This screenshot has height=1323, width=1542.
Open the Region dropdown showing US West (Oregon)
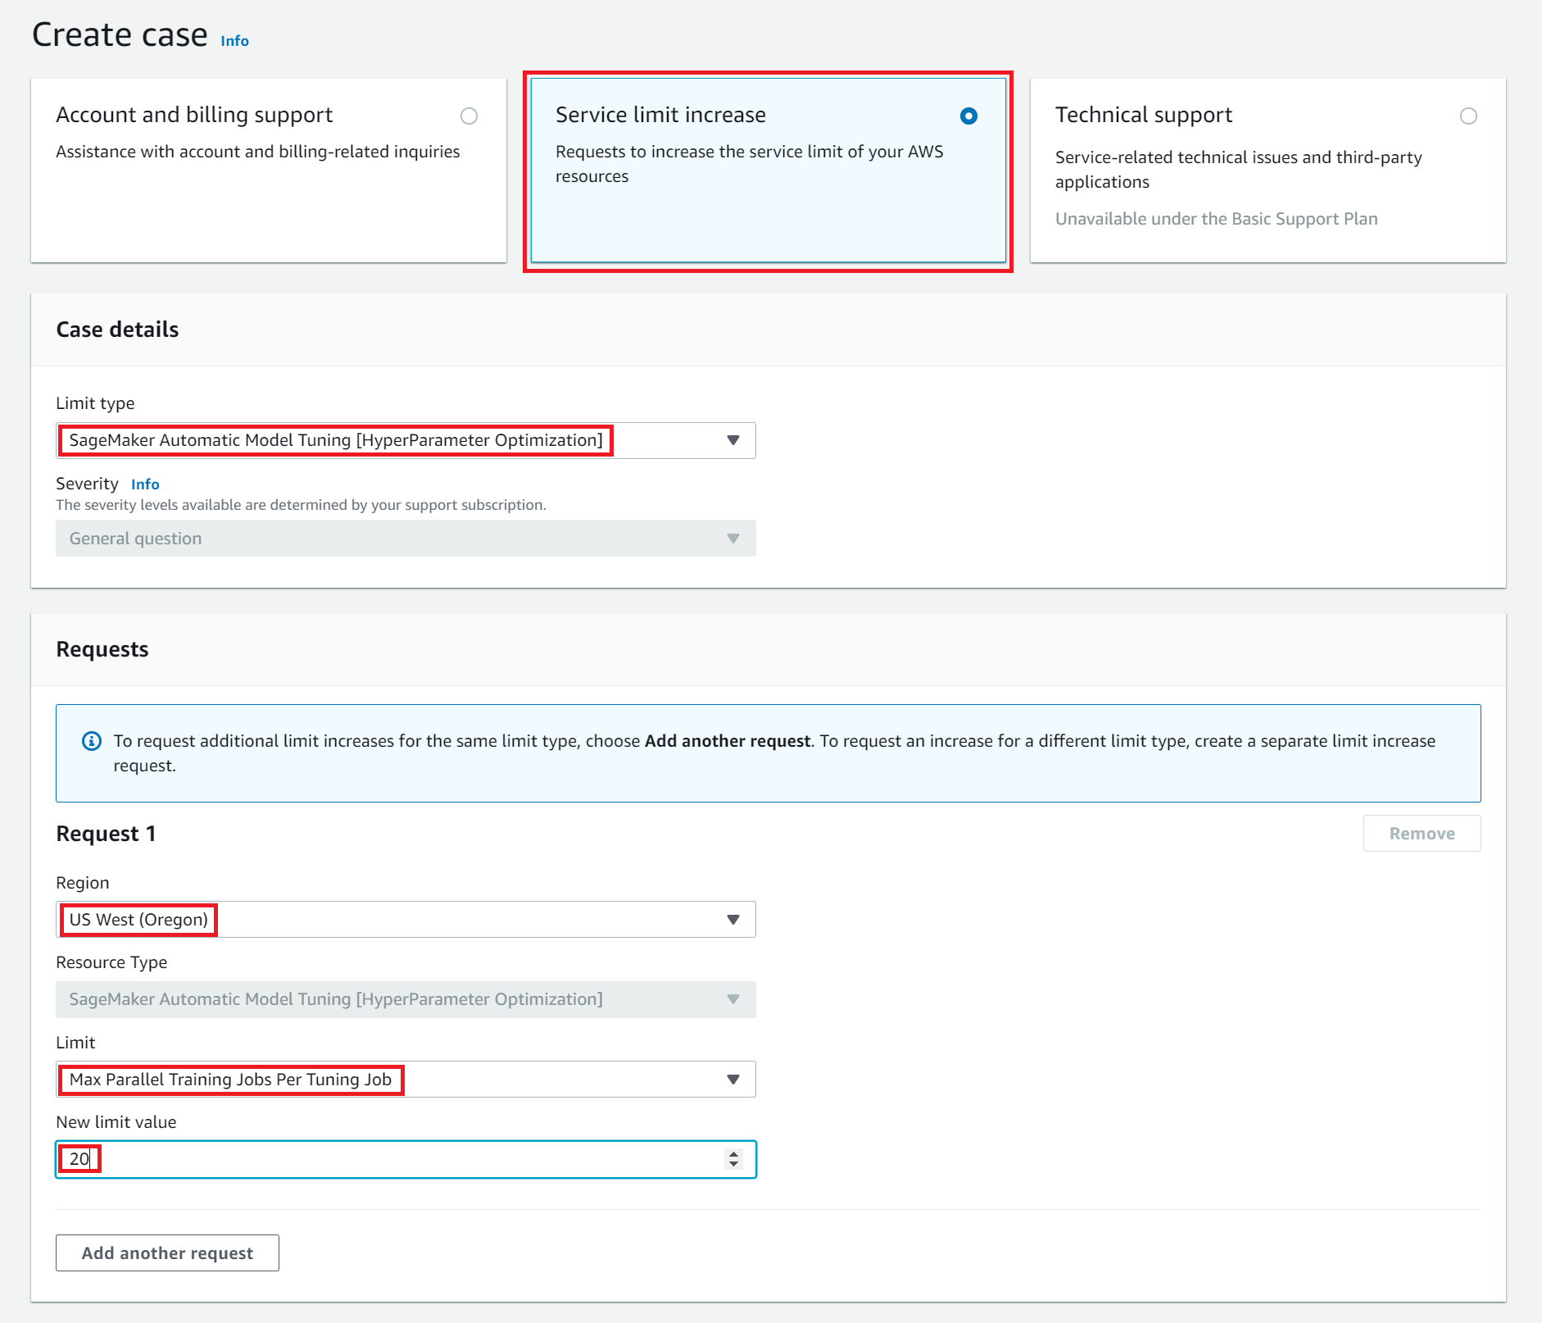(405, 919)
